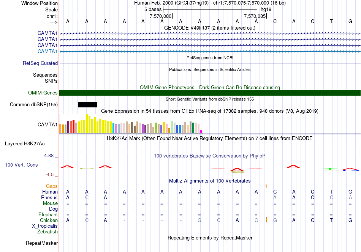Select the tallest yellow GTEx expression bar
This screenshot has height=252, width=361.
87,123
